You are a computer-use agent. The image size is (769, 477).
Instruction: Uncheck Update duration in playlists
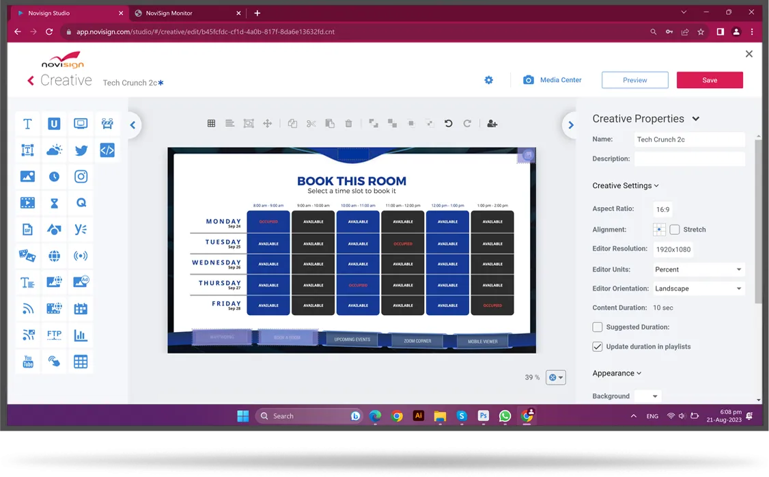tap(598, 346)
